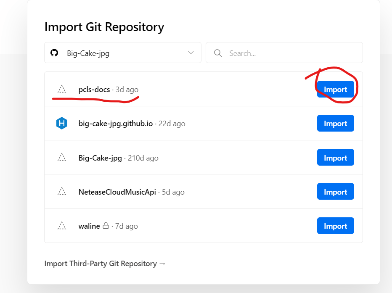
Task: Import the pcls-docs repository
Action: coord(335,89)
